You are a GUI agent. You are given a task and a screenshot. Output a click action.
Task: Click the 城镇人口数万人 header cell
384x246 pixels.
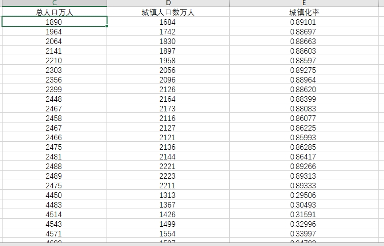click(168, 12)
